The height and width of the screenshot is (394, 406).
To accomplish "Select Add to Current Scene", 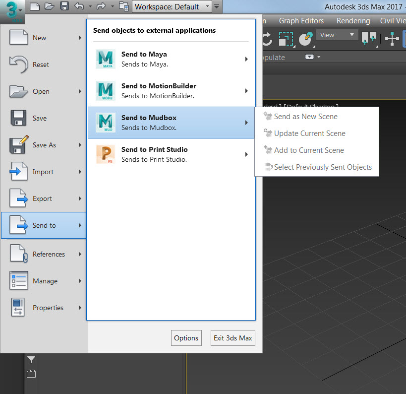I will pos(317,150).
